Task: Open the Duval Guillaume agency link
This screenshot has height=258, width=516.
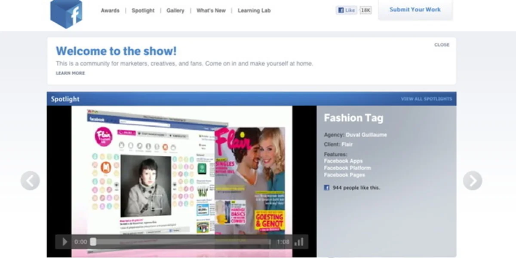Action: click(x=366, y=135)
